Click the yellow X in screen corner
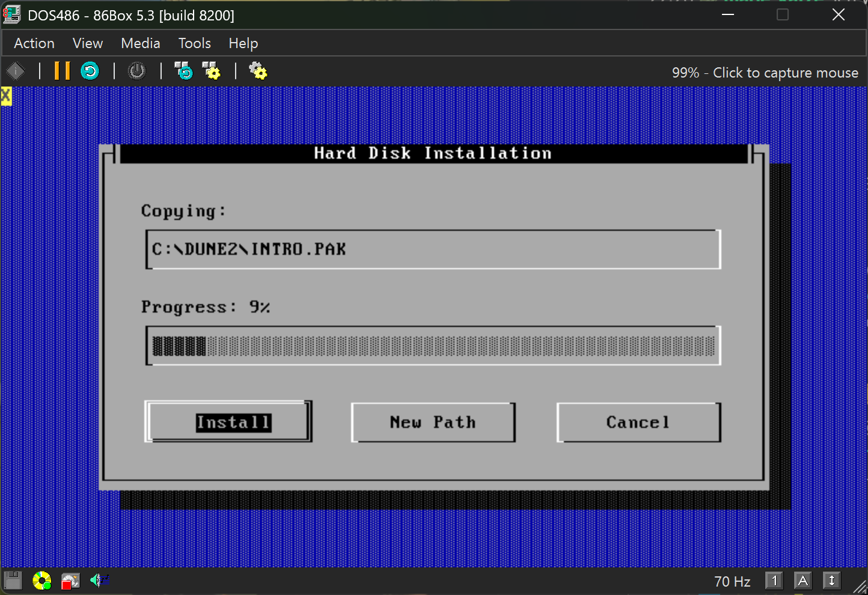This screenshot has height=595, width=868. tap(6, 96)
